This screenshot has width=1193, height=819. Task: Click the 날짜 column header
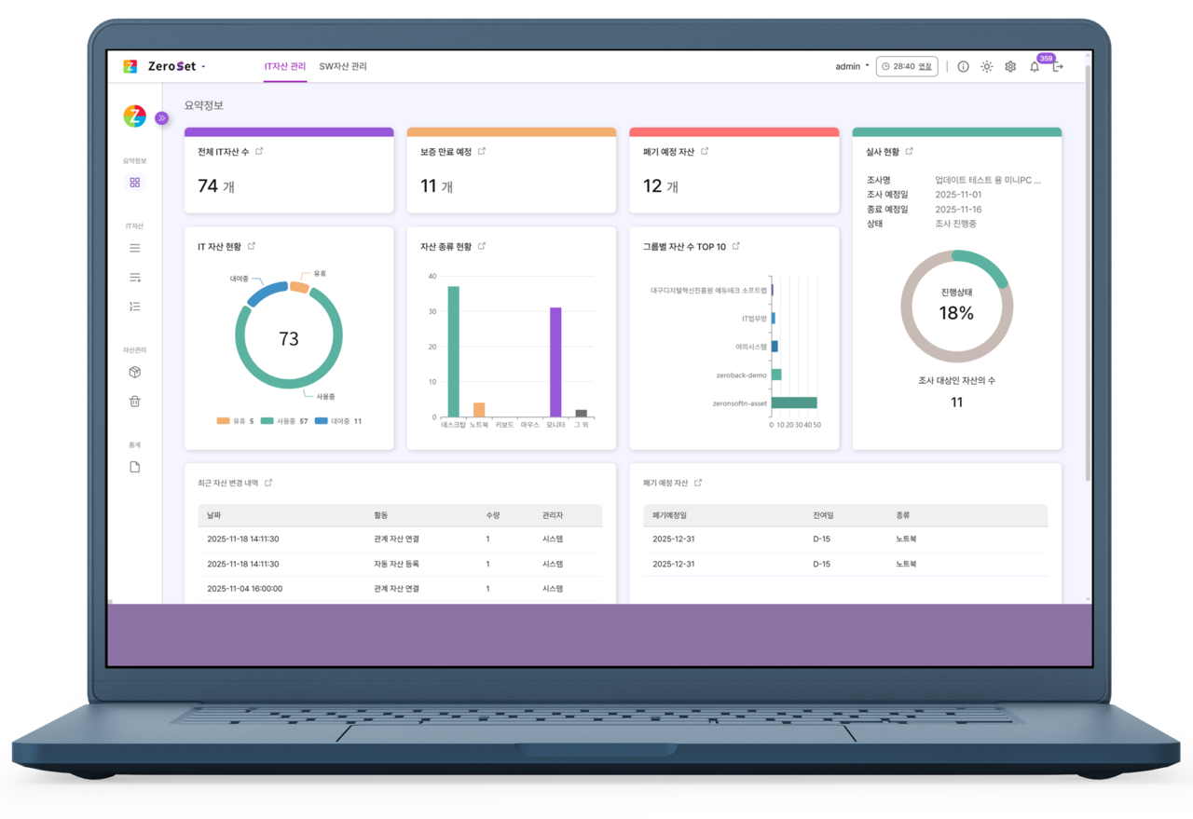(x=214, y=515)
